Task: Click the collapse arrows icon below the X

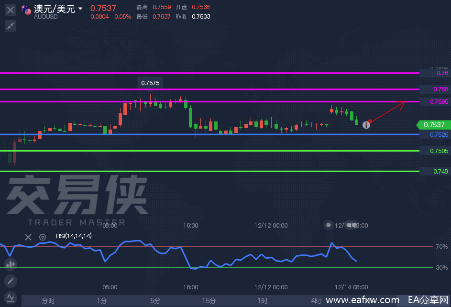Action: coord(11,26)
